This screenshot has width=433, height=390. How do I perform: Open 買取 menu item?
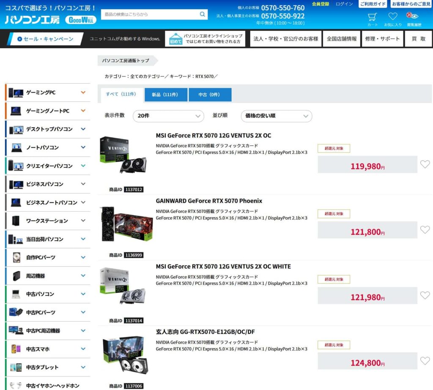point(418,39)
